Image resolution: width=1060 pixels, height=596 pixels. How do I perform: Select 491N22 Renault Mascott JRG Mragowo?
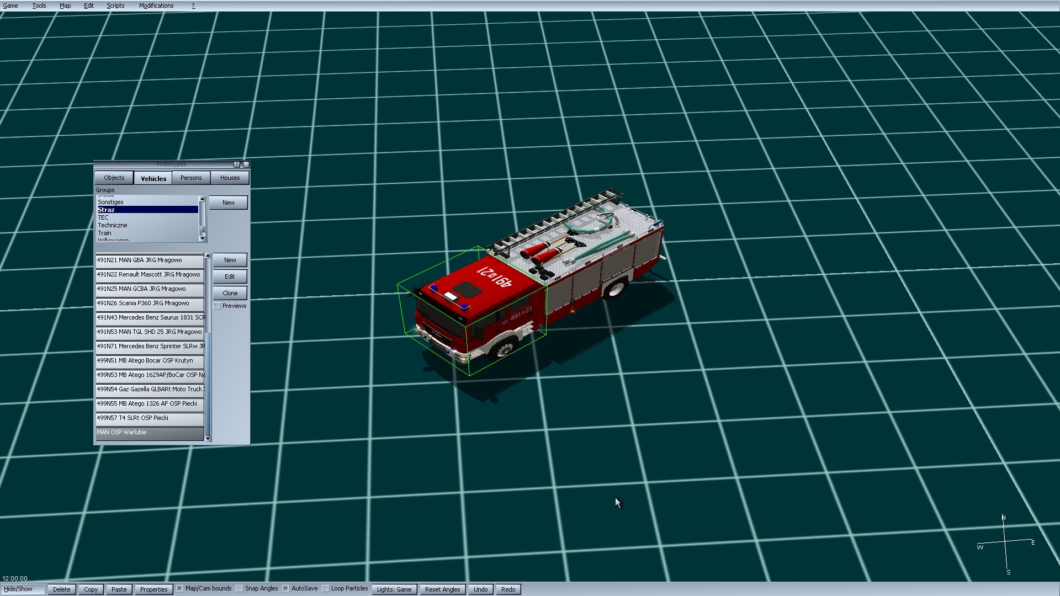click(150, 275)
